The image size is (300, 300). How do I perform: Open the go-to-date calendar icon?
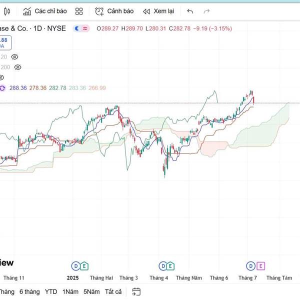click(136, 292)
